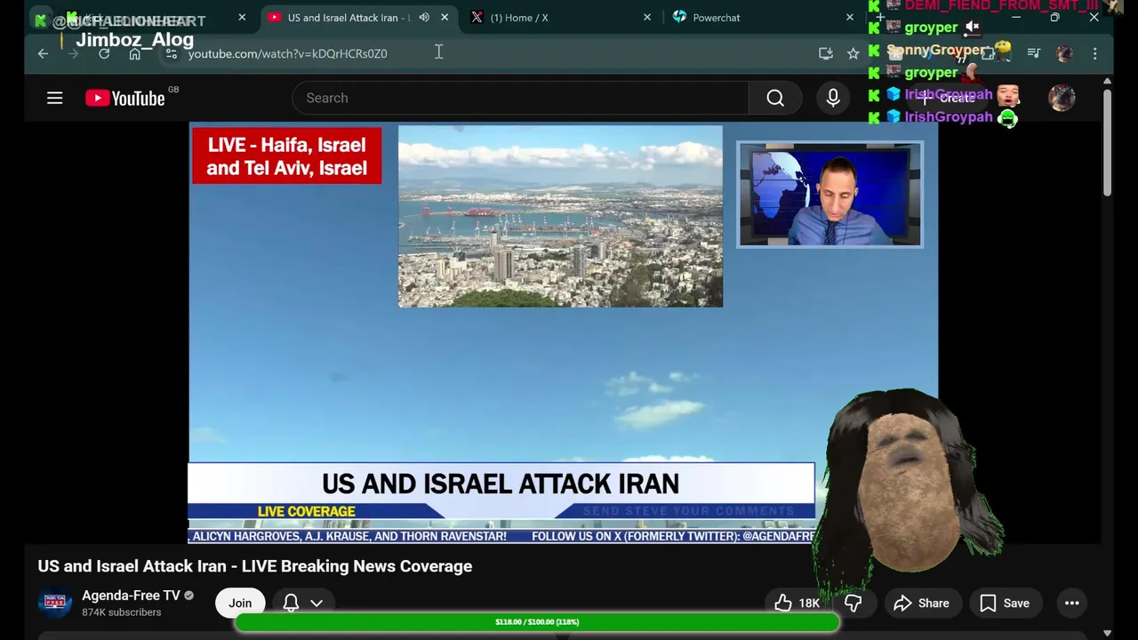Share the video
Image resolution: width=1138 pixels, height=640 pixels.
922,603
